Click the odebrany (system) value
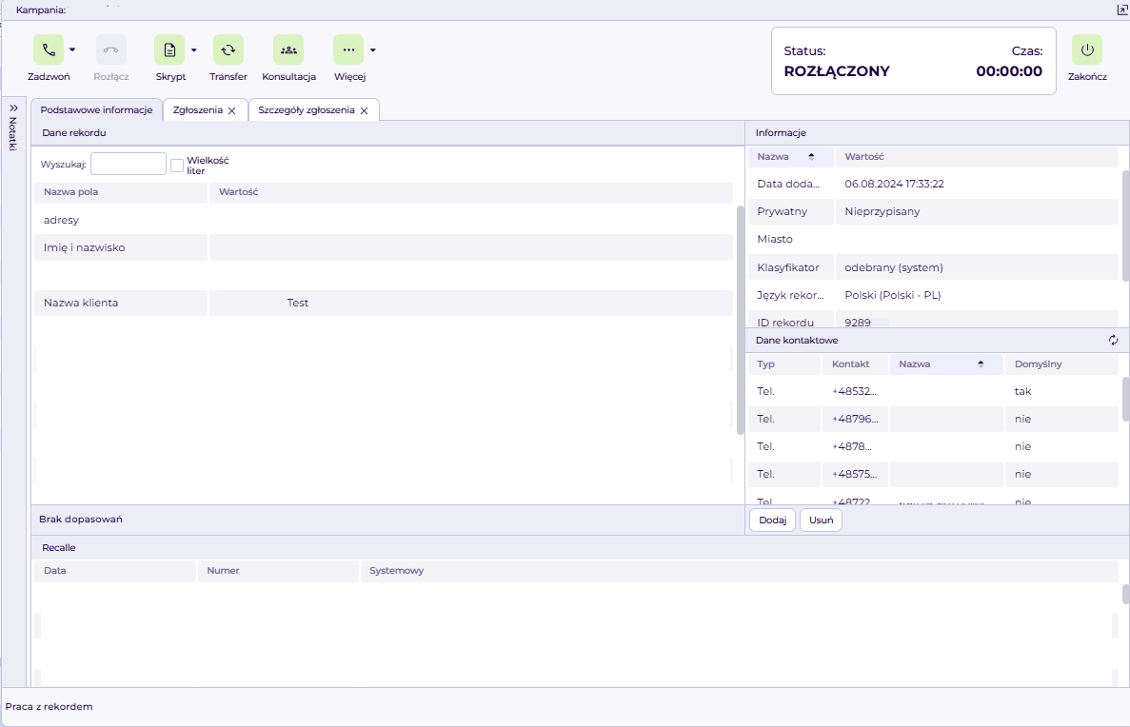Screen dimensions: 1130x727 894,267
